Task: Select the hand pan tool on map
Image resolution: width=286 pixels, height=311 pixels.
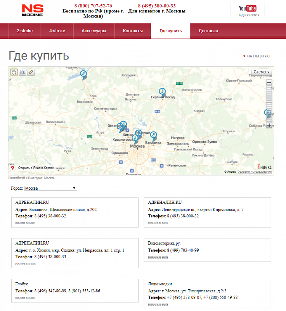Action: pyautogui.click(x=14, y=72)
